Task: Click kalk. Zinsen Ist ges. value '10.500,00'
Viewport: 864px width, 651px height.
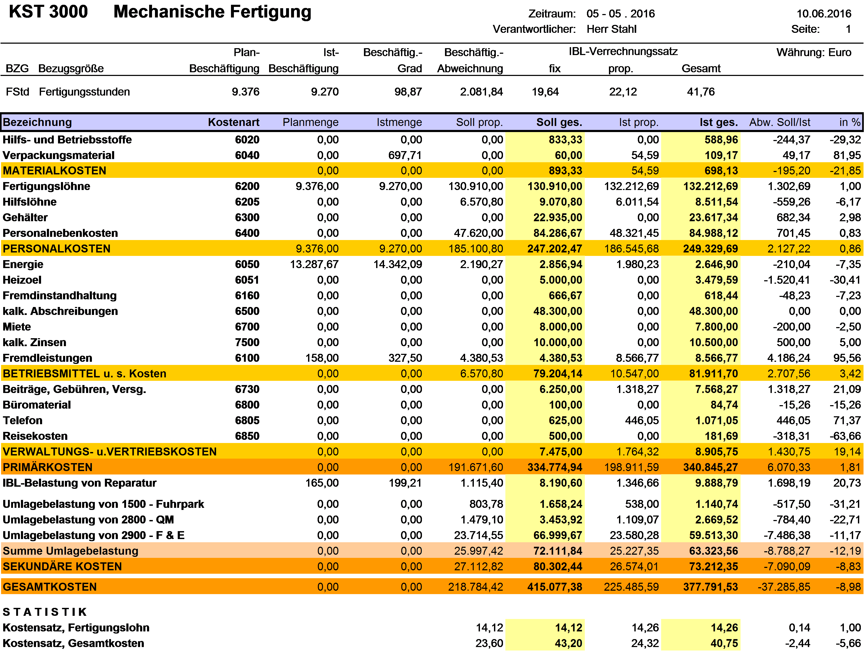Action: point(713,342)
